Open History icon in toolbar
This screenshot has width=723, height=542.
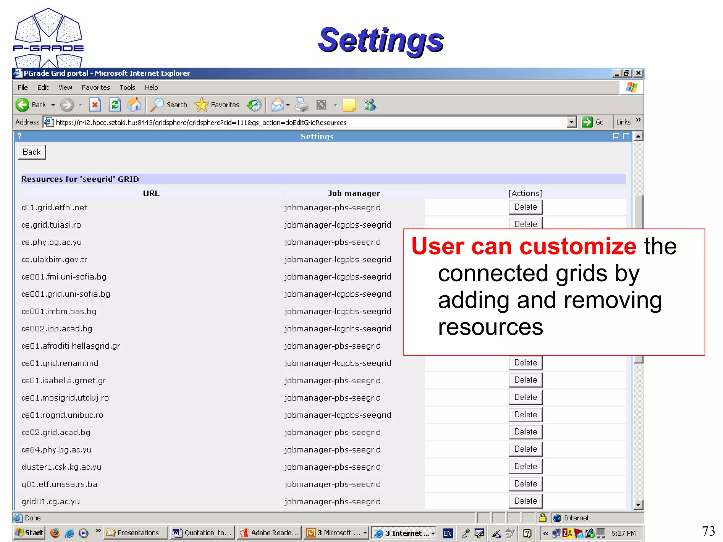254,105
